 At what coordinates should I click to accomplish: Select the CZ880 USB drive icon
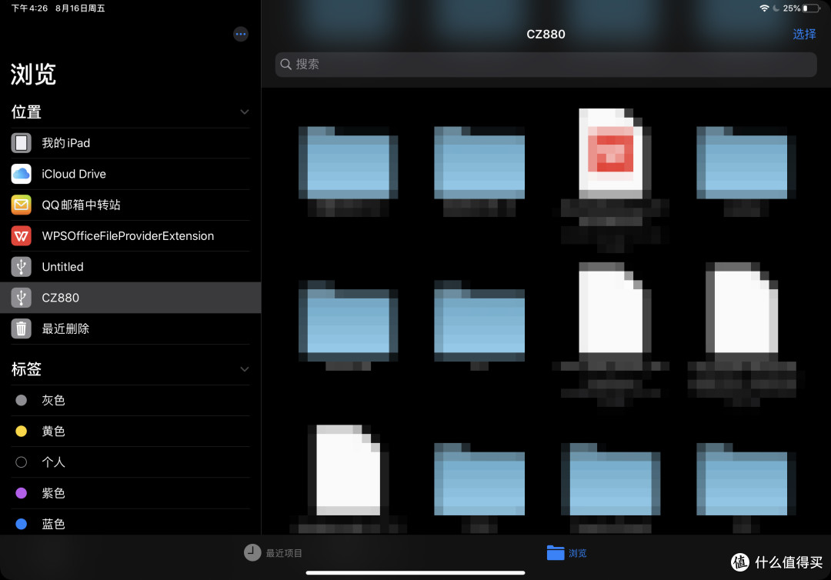22,298
